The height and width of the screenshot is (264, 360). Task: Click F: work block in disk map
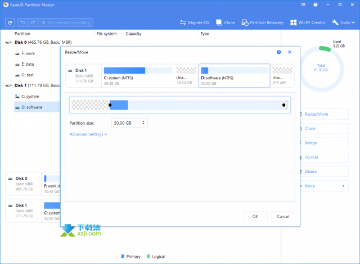click(x=52, y=184)
